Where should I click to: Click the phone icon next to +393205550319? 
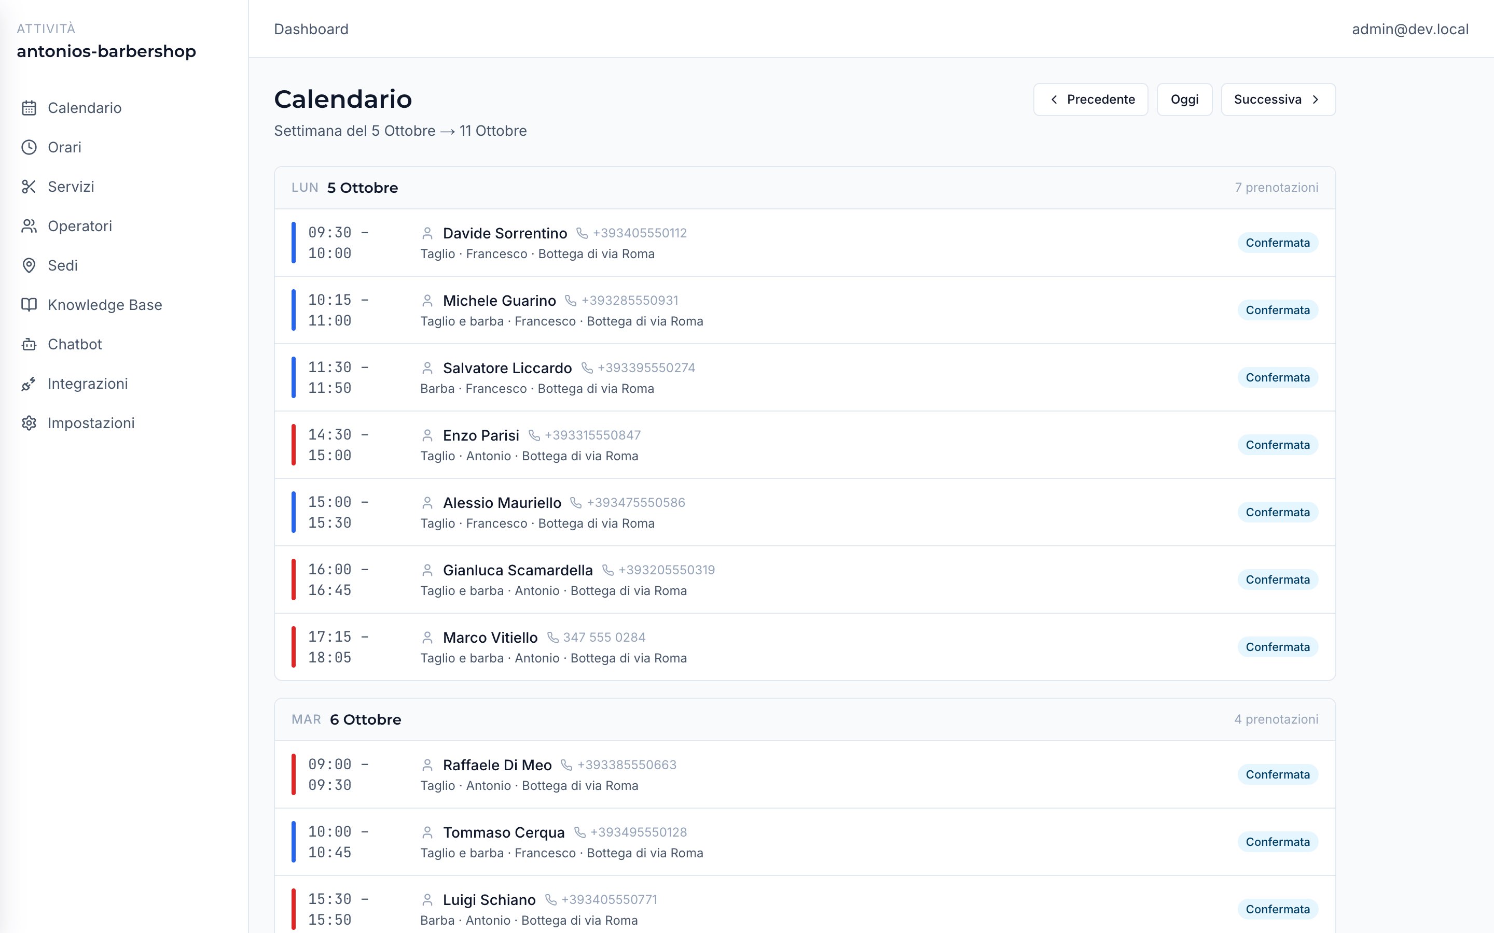(x=607, y=570)
